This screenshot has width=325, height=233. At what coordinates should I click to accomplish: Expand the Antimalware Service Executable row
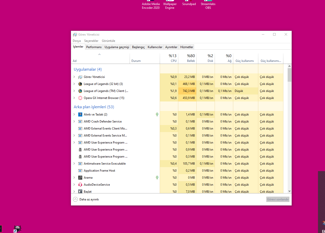[74, 164]
